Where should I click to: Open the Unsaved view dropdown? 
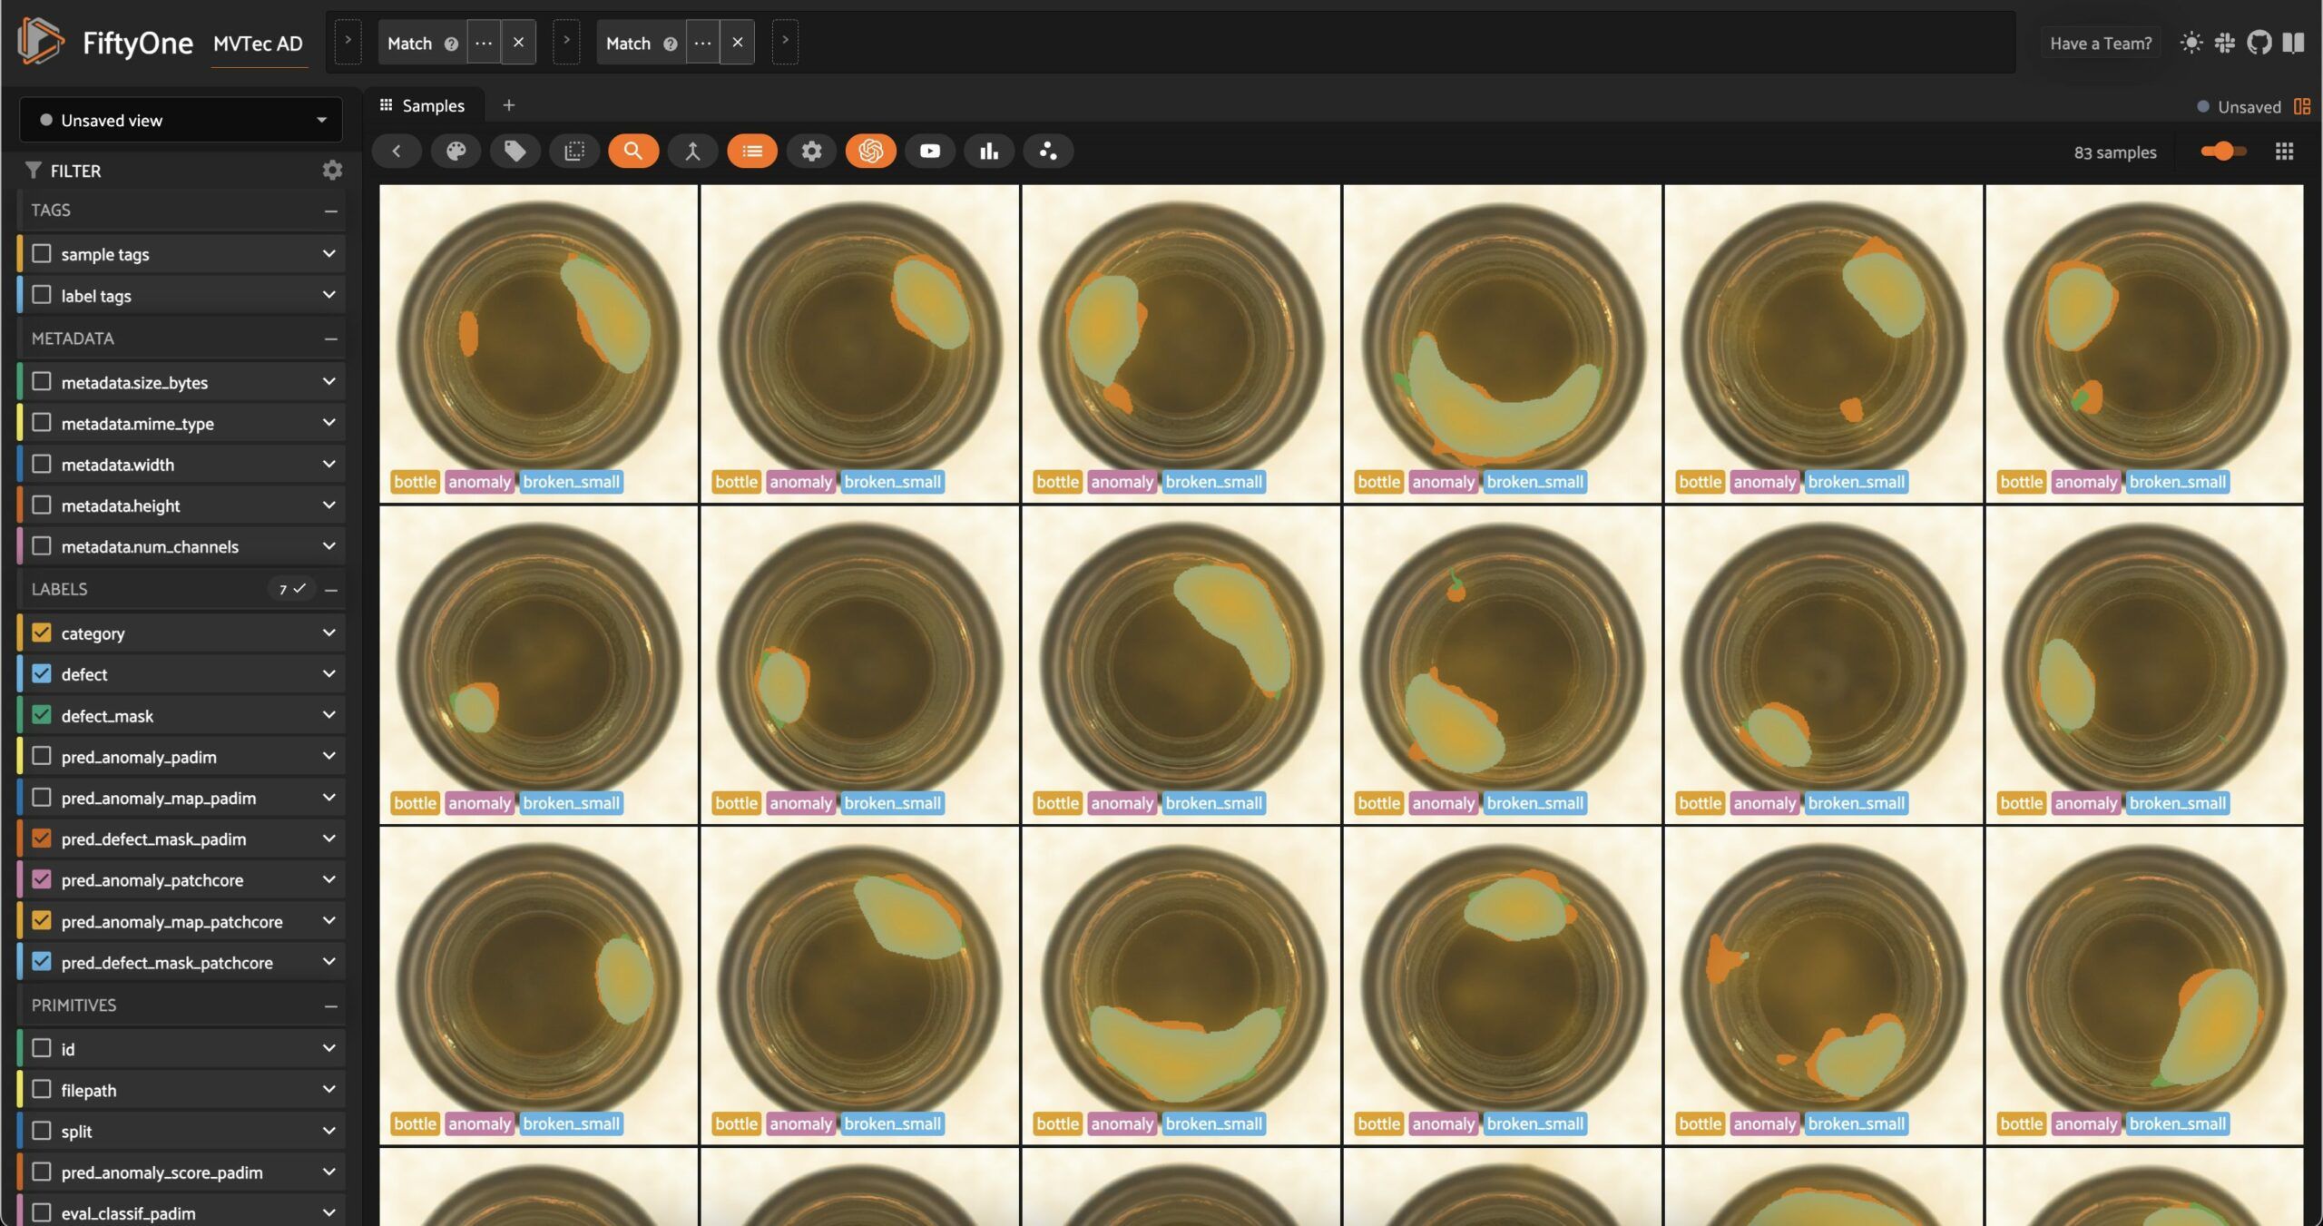181,120
